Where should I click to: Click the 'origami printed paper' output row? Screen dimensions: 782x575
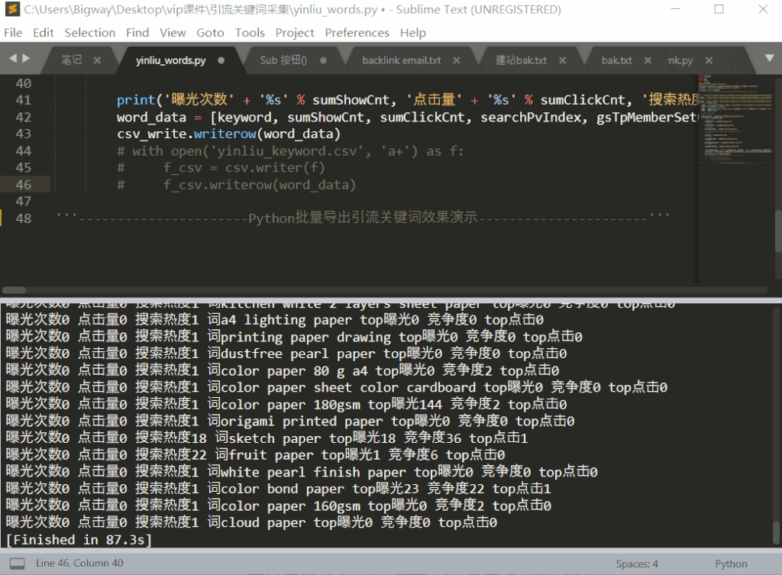point(290,421)
